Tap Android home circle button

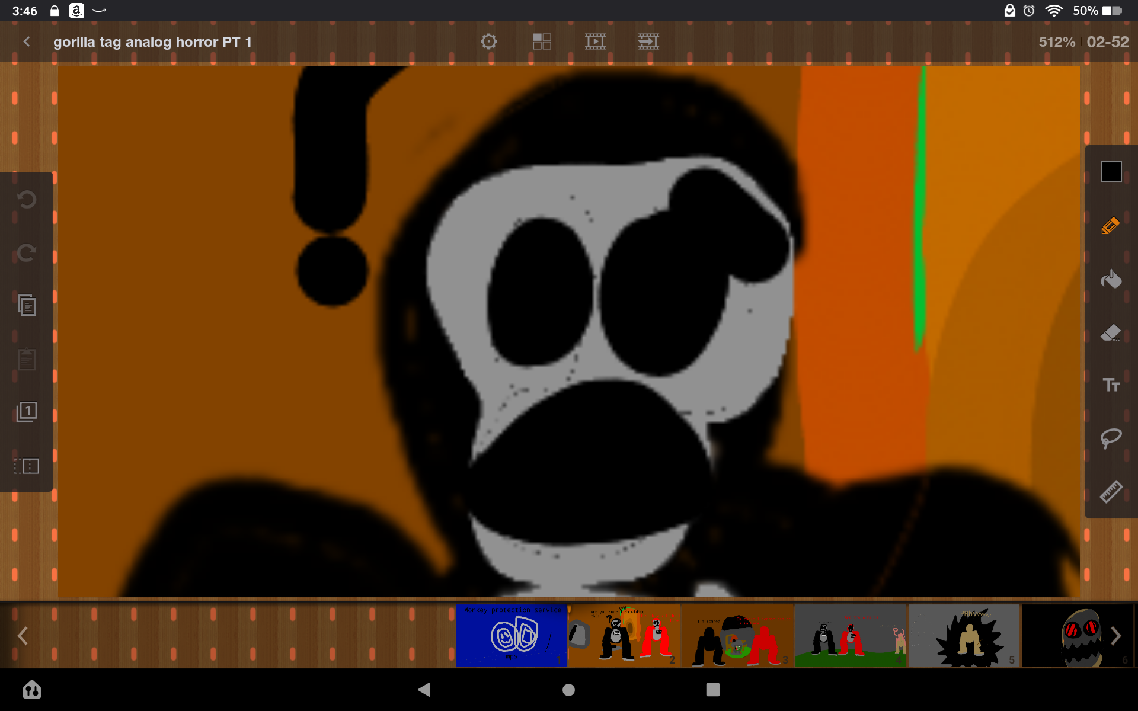pyautogui.click(x=568, y=690)
